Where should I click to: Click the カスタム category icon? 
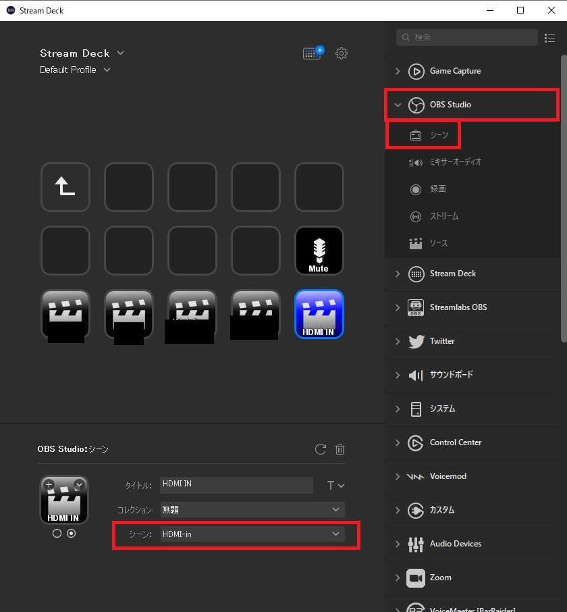tap(416, 511)
